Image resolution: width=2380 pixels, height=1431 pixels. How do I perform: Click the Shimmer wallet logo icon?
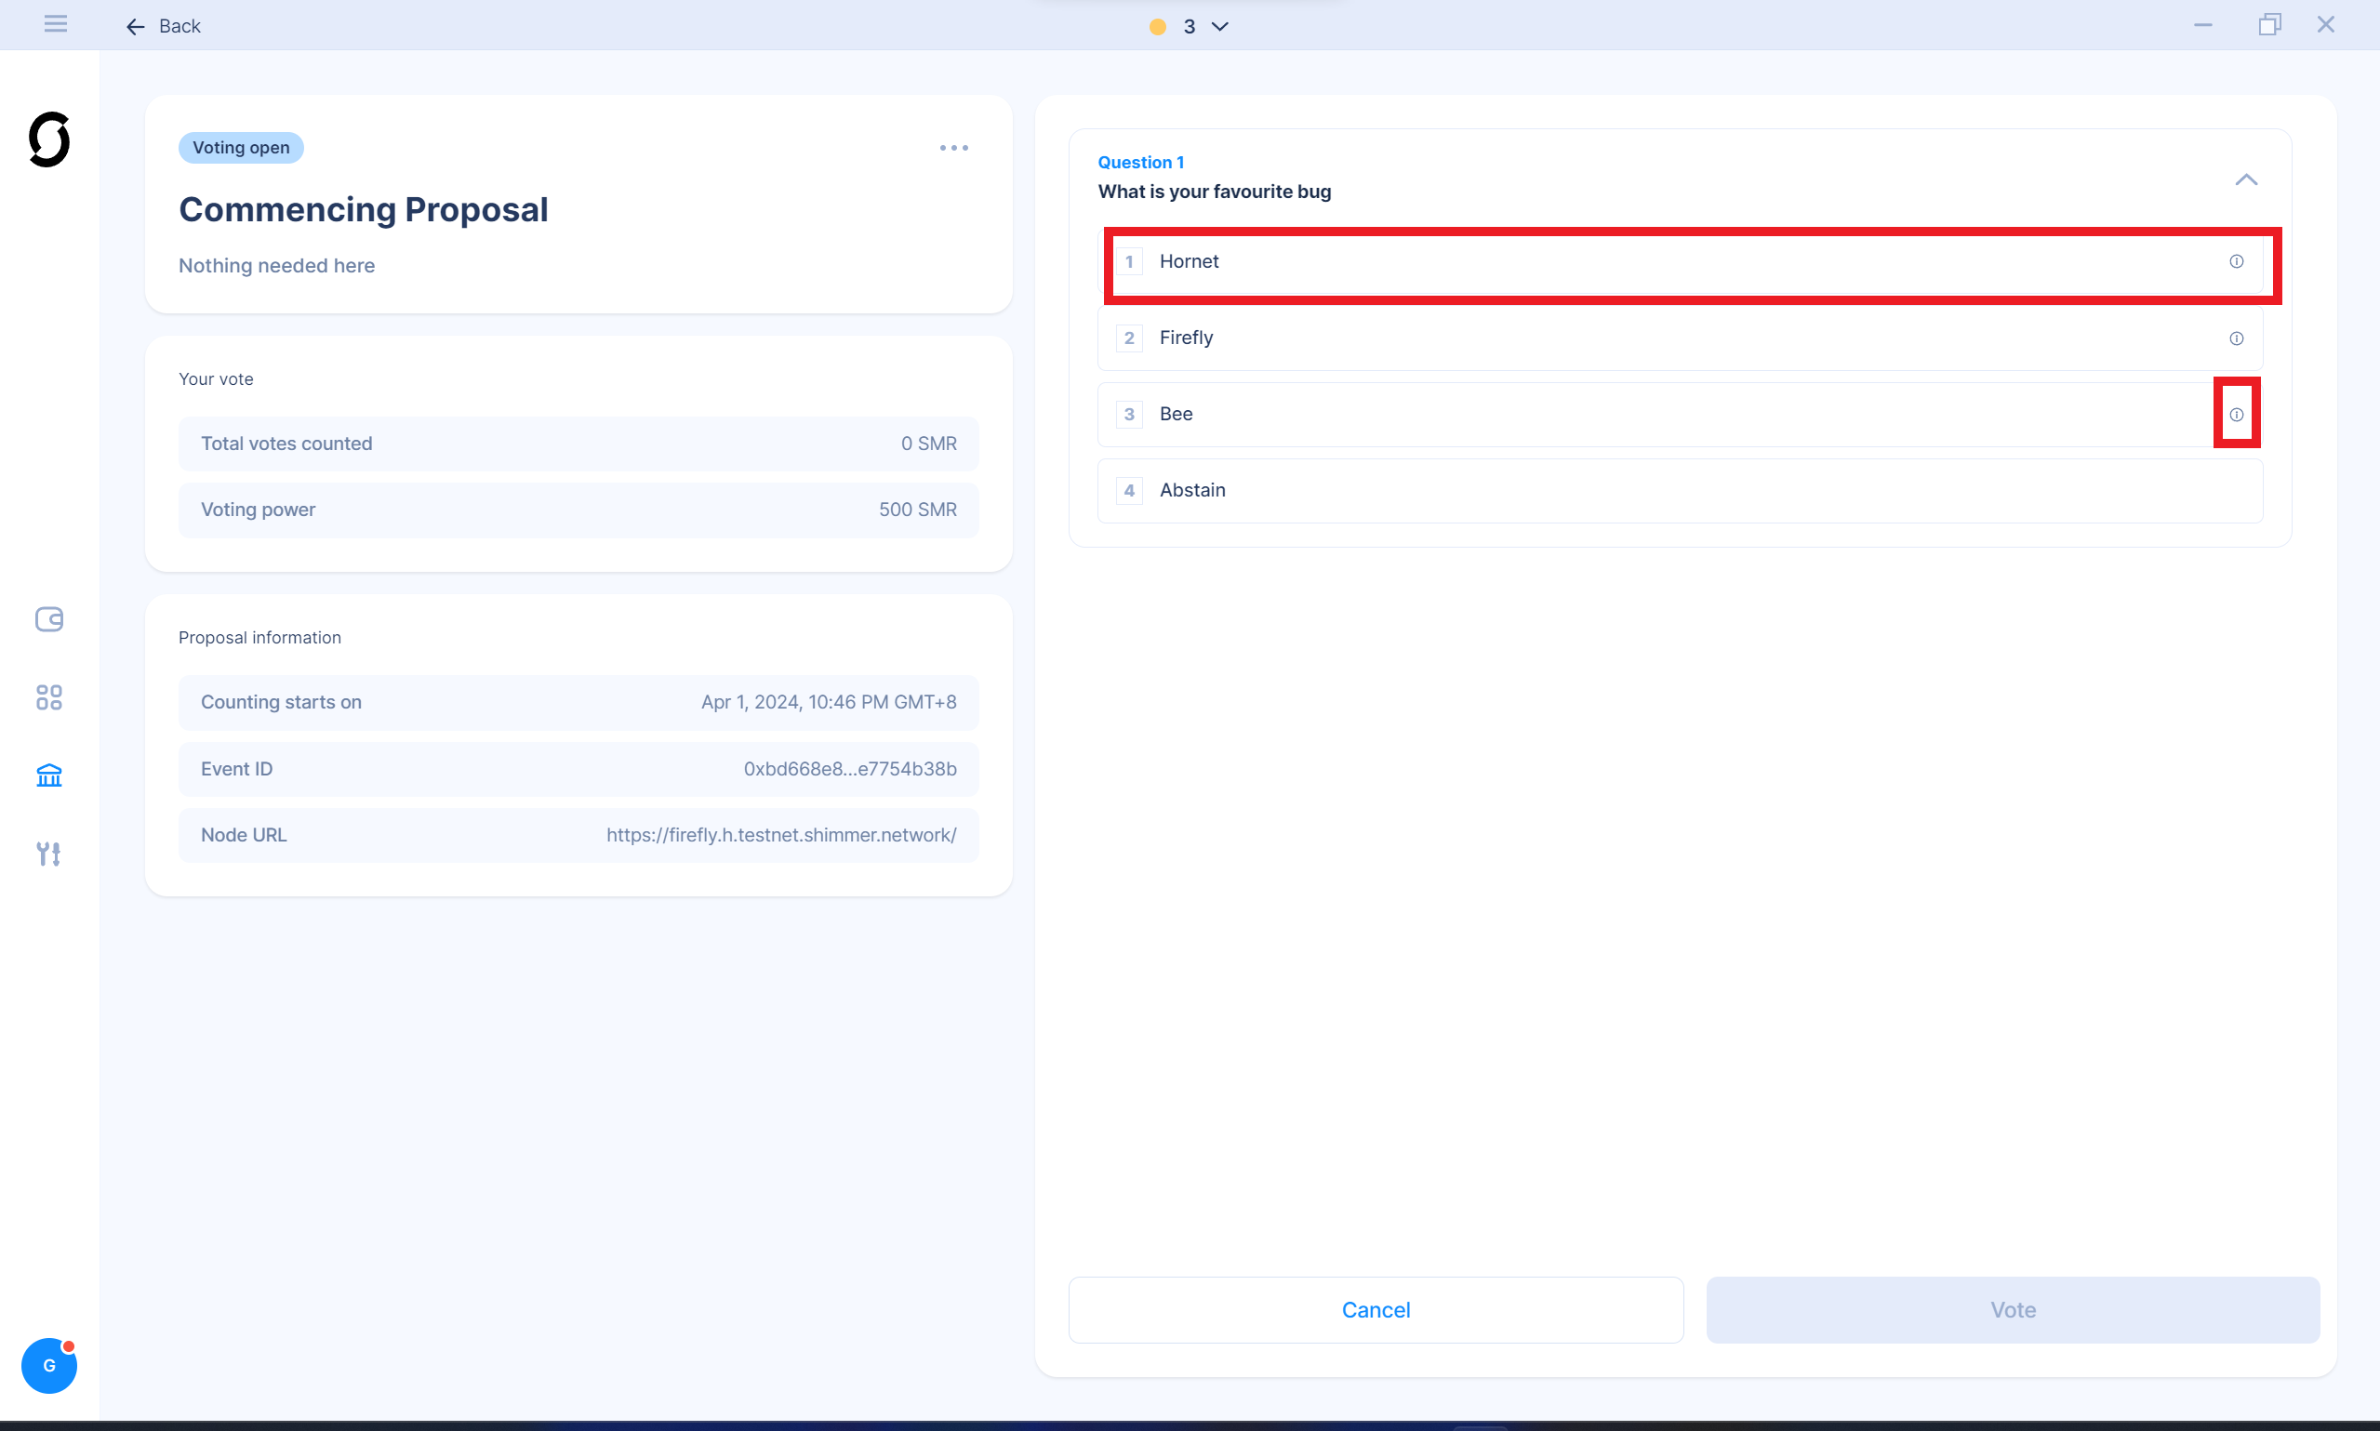[x=49, y=141]
